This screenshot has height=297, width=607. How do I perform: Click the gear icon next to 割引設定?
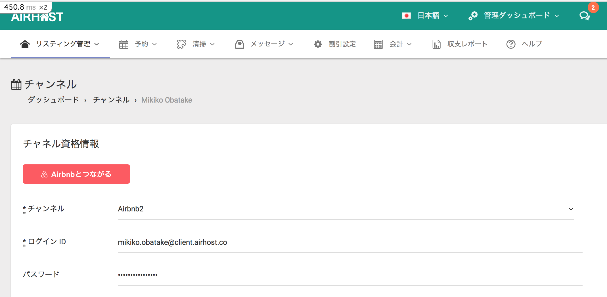(x=318, y=44)
